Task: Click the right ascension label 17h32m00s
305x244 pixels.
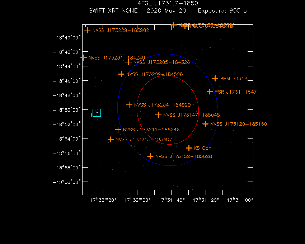Action: (137, 200)
